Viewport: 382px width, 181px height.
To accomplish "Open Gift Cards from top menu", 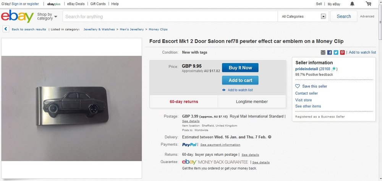I will pyautogui.click(x=98, y=4).
